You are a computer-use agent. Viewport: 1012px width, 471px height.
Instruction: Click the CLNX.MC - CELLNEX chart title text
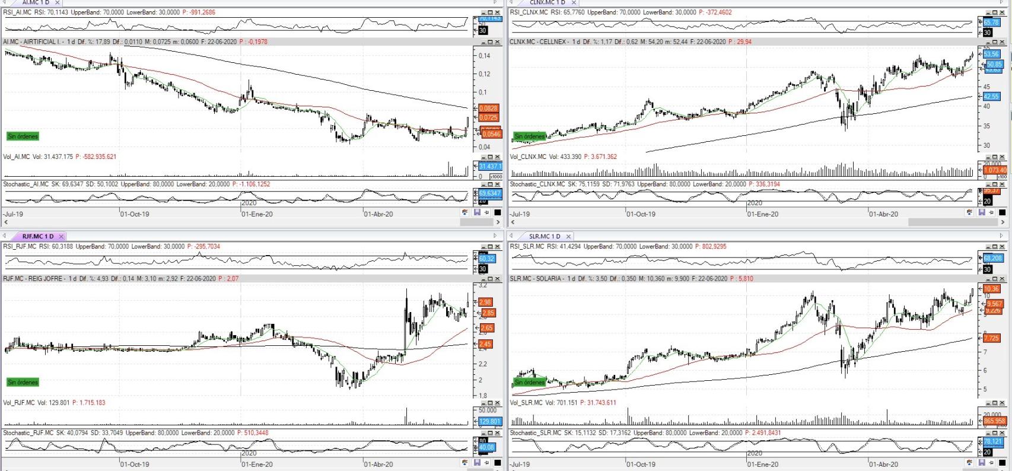(x=538, y=42)
